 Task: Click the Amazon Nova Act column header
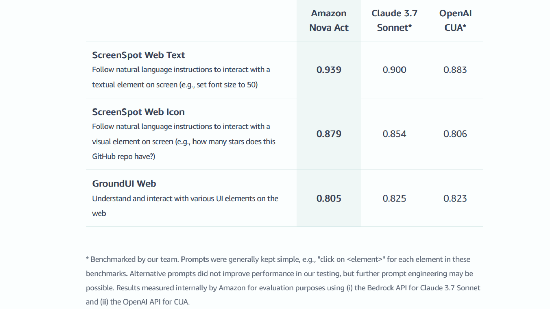[x=329, y=21]
